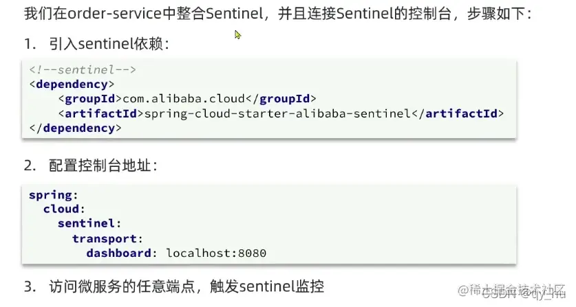The width and height of the screenshot is (576, 307).
Task: Click the 触发sentinel监控 text
Action: (x=267, y=286)
